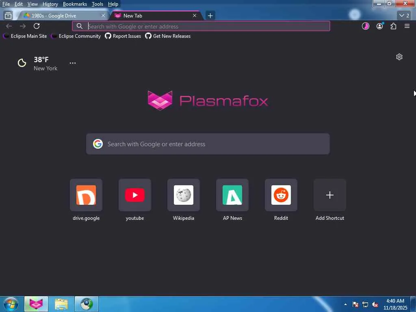Open Report Issues bookmark
The height and width of the screenshot is (312, 416).
(123, 36)
